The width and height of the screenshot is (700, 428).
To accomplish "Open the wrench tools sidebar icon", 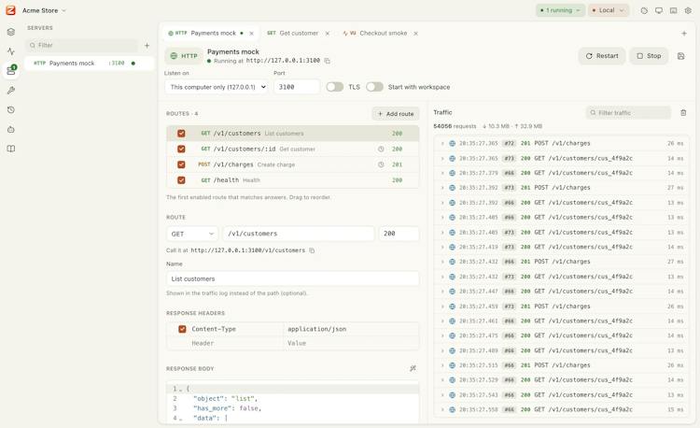I will [x=11, y=91].
